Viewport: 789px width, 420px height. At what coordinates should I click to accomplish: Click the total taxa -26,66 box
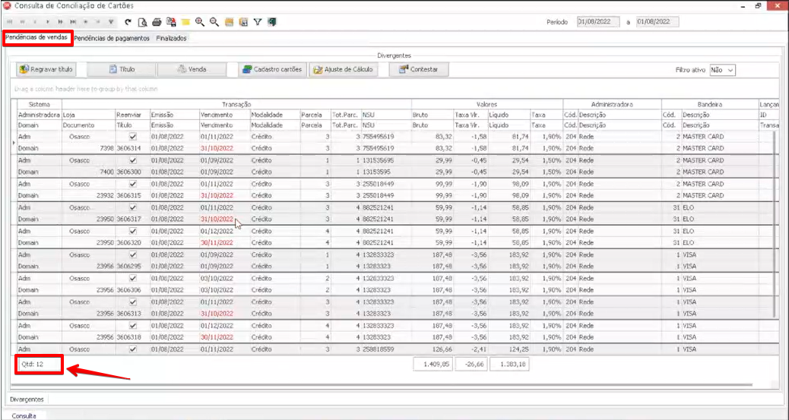point(471,364)
